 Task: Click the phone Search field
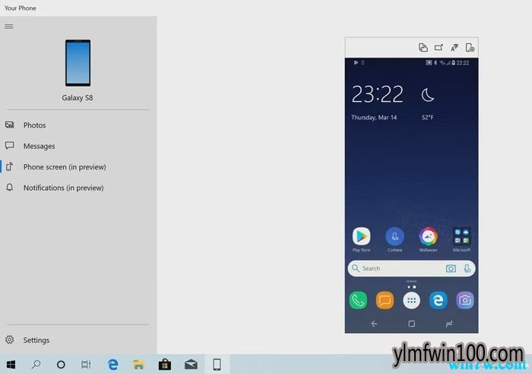click(411, 268)
